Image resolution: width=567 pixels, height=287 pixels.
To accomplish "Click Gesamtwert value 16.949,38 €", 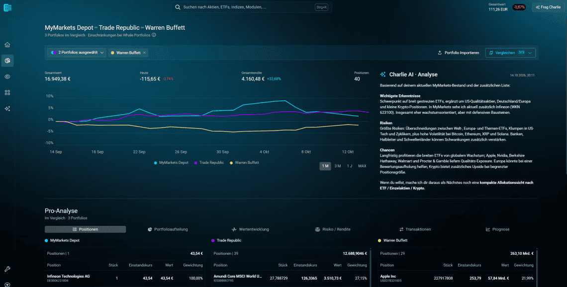I will [58, 79].
